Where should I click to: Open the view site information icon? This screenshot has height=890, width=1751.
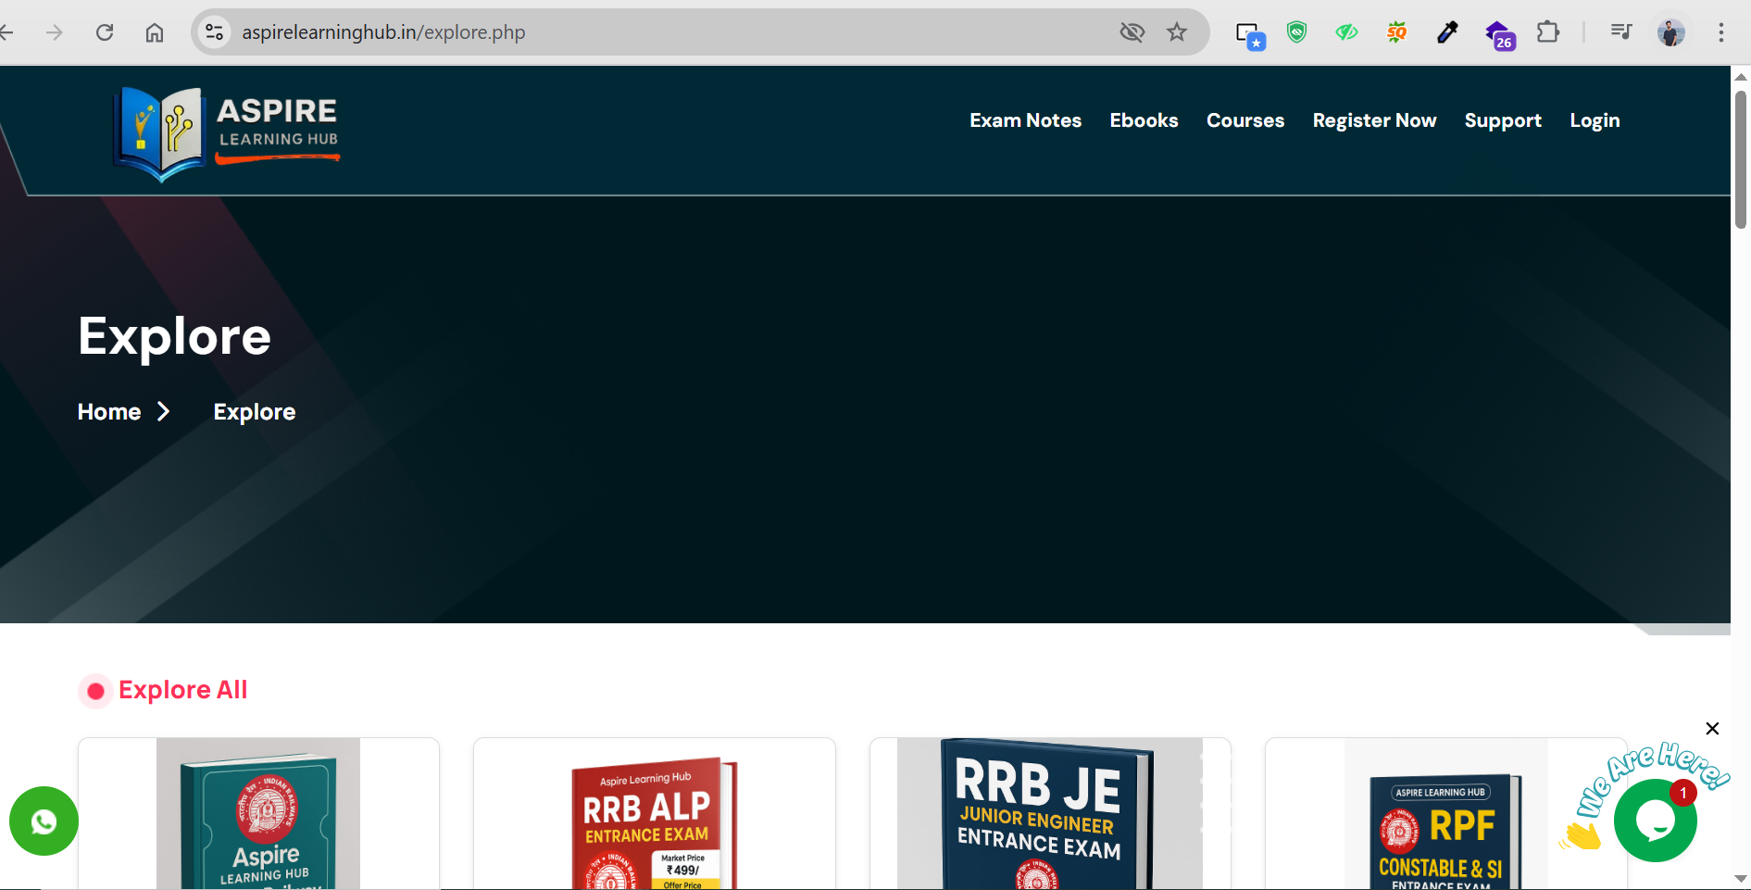(214, 32)
